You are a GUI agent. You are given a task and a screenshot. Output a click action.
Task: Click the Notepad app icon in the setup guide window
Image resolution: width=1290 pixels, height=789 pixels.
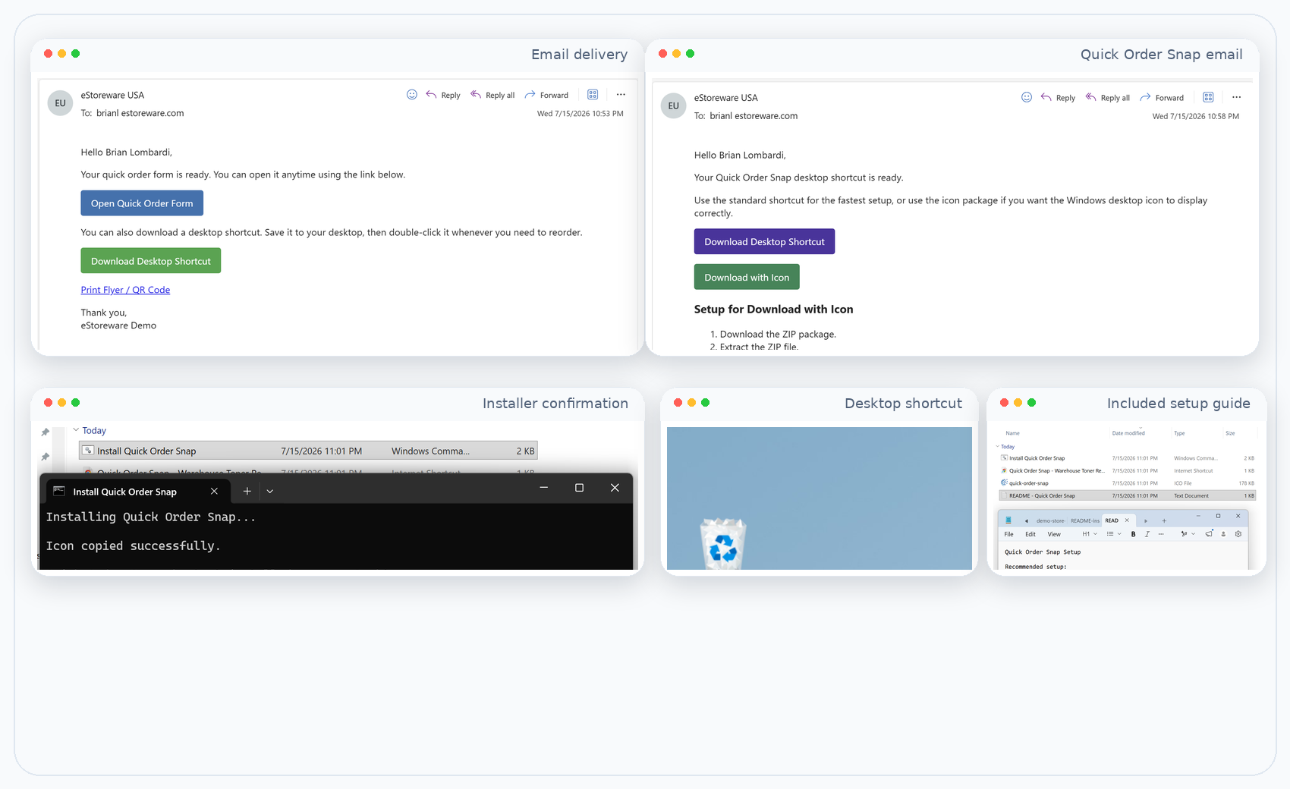1008,520
